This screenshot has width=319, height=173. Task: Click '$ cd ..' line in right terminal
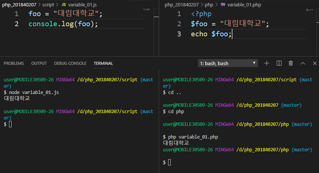point(172,92)
